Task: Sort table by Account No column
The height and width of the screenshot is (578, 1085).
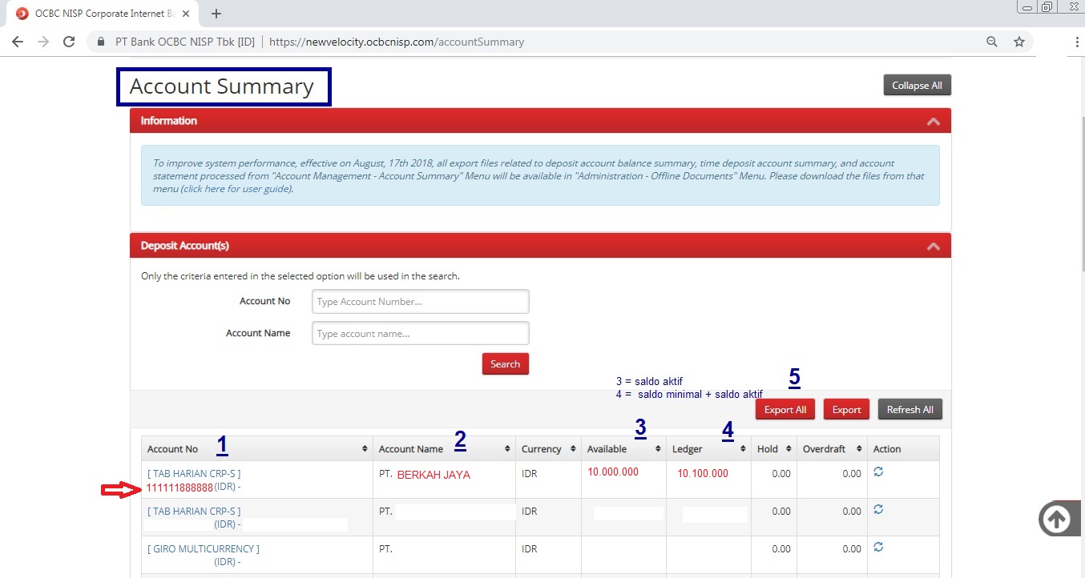Action: click(x=365, y=449)
